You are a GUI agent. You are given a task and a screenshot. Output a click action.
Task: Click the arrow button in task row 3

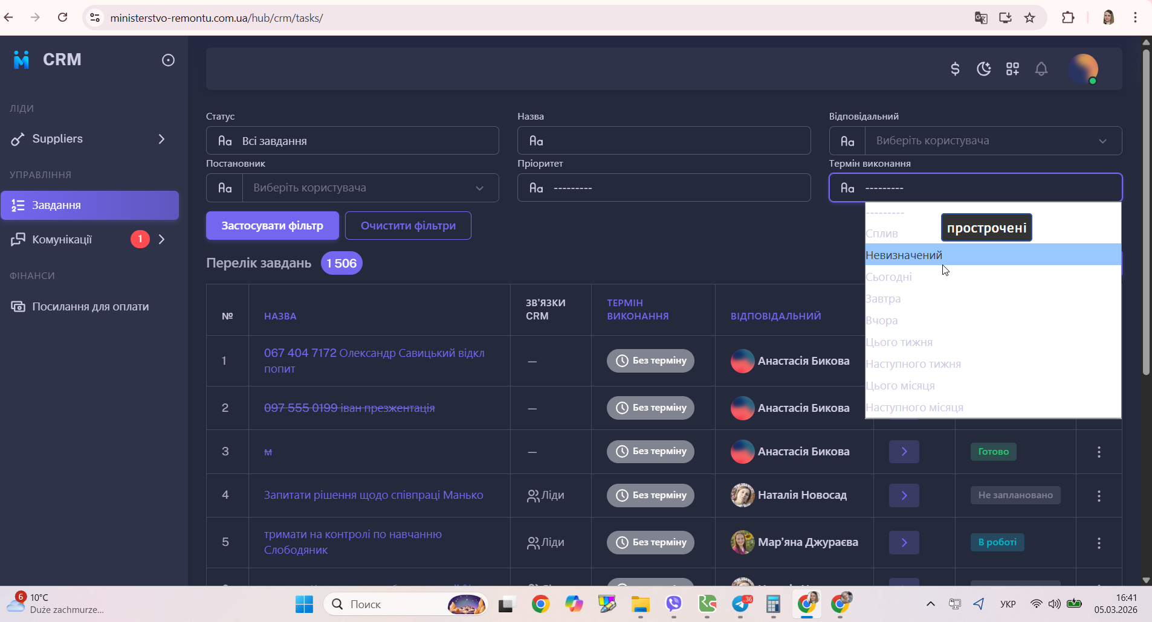pyautogui.click(x=904, y=452)
